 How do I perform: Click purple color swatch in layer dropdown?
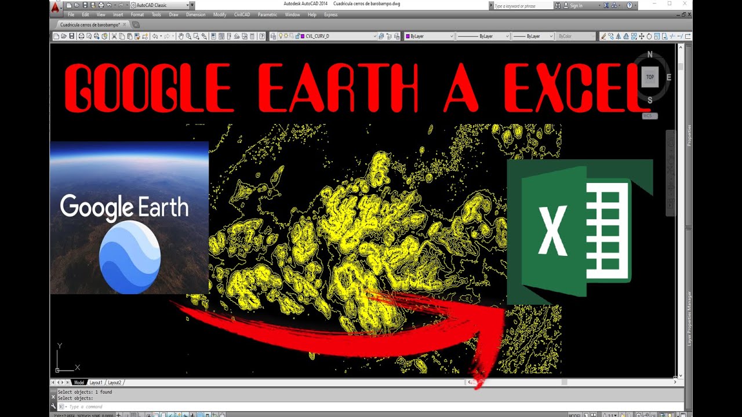click(x=303, y=36)
